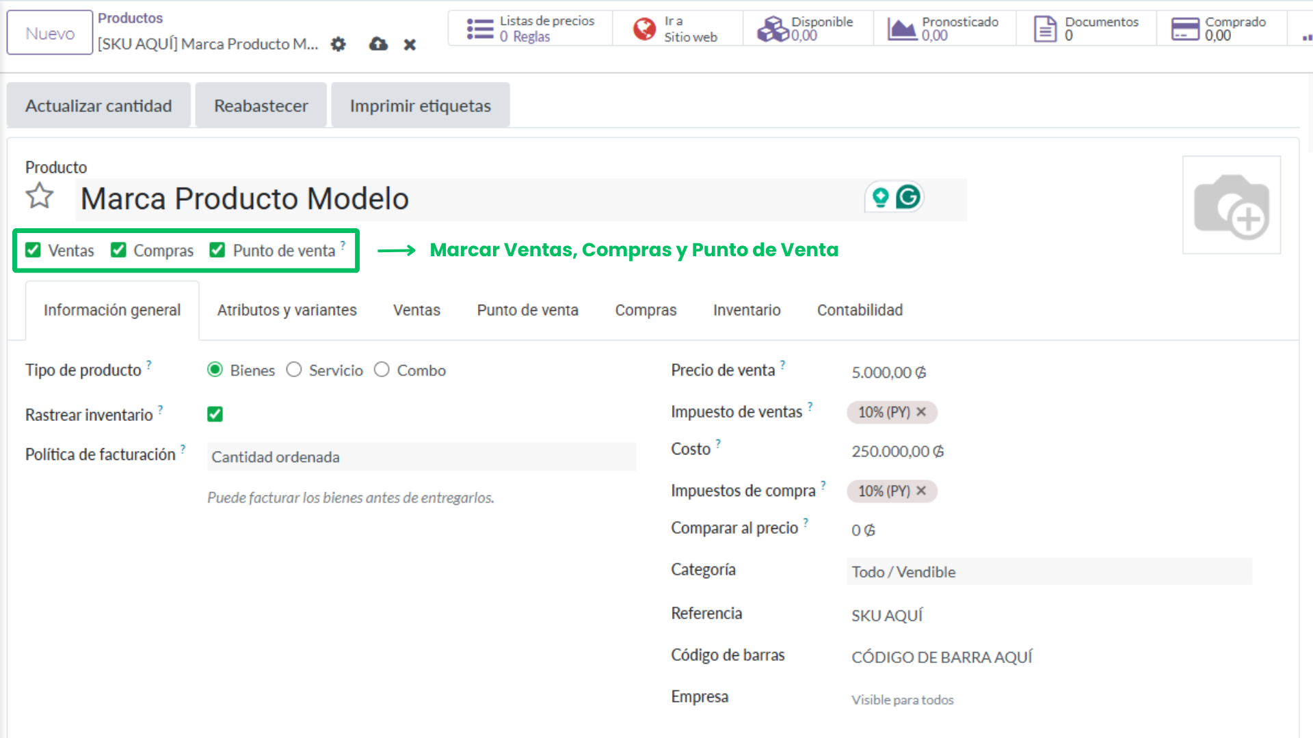Check Comprado amount via card icon

1185,29
